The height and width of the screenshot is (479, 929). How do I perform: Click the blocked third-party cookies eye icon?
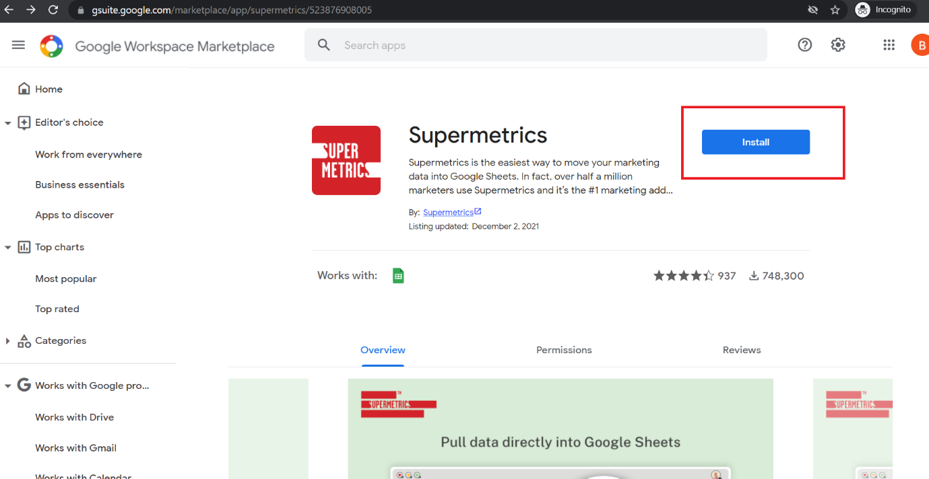point(813,10)
